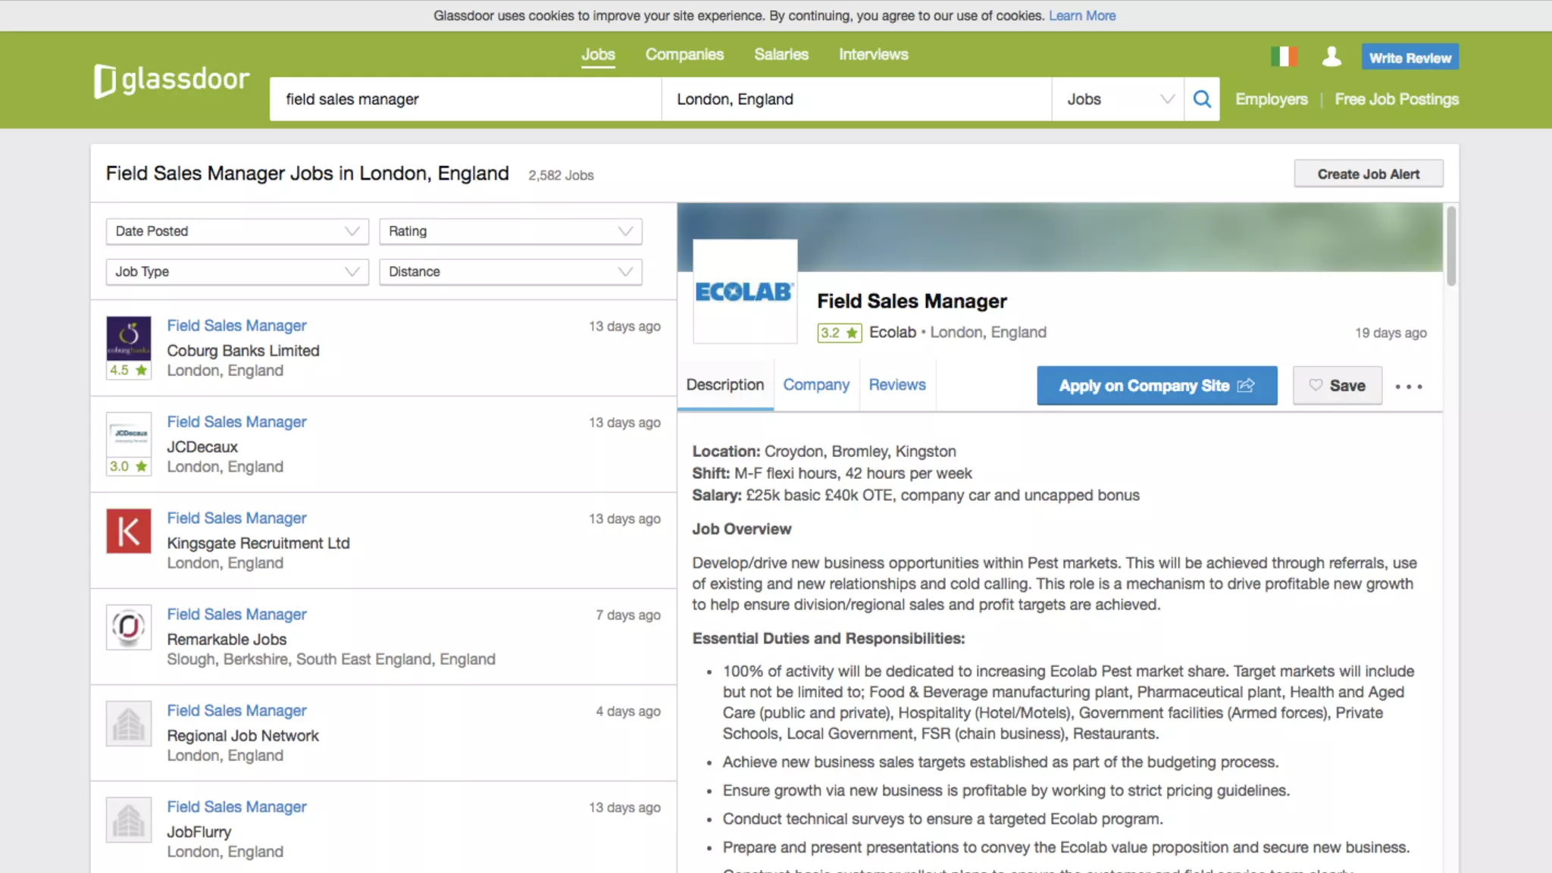Expand the Distance filter dropdown

point(511,272)
